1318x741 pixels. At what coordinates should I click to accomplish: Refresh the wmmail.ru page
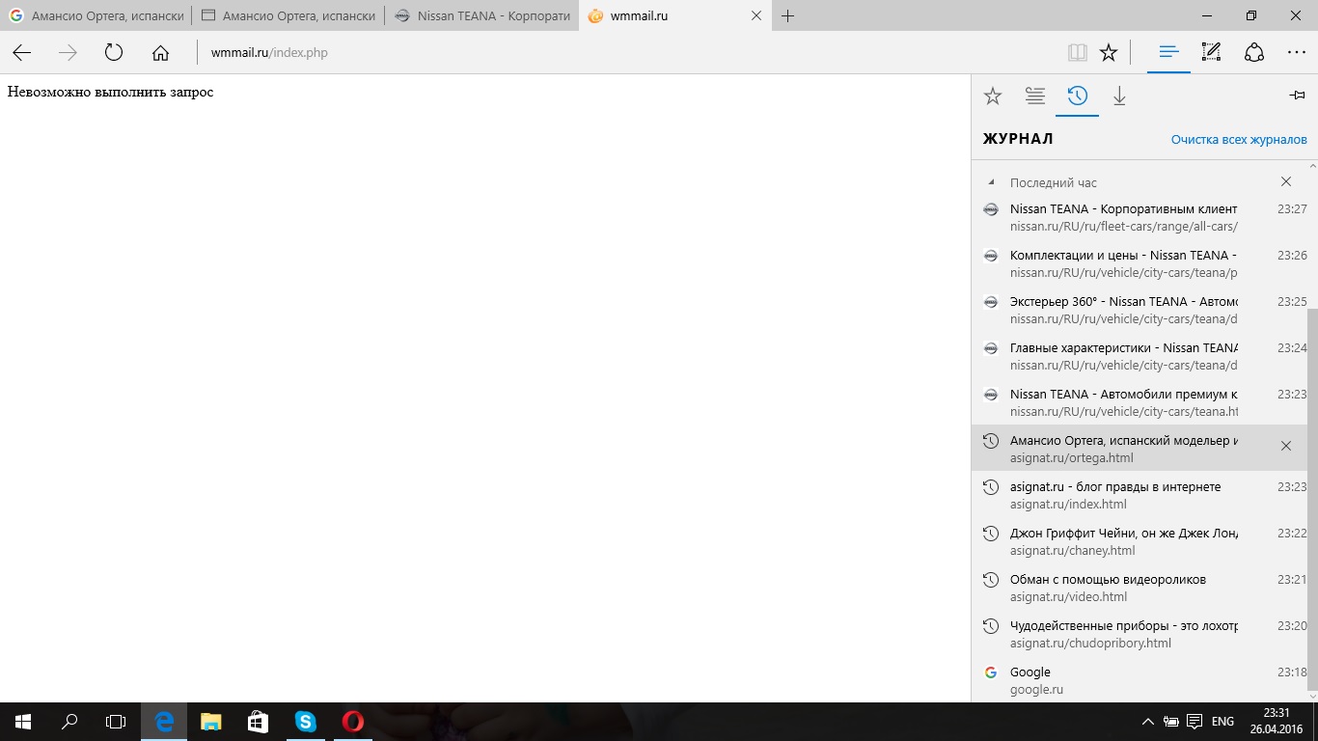[x=114, y=53]
